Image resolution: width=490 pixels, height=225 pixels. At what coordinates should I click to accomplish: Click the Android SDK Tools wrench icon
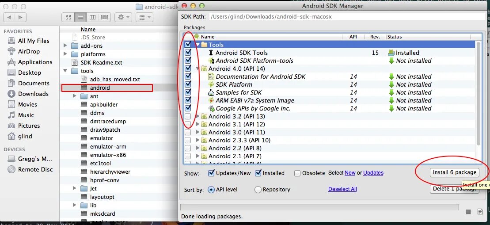pos(211,53)
